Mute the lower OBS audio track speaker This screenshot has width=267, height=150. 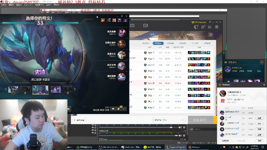coord(180,136)
